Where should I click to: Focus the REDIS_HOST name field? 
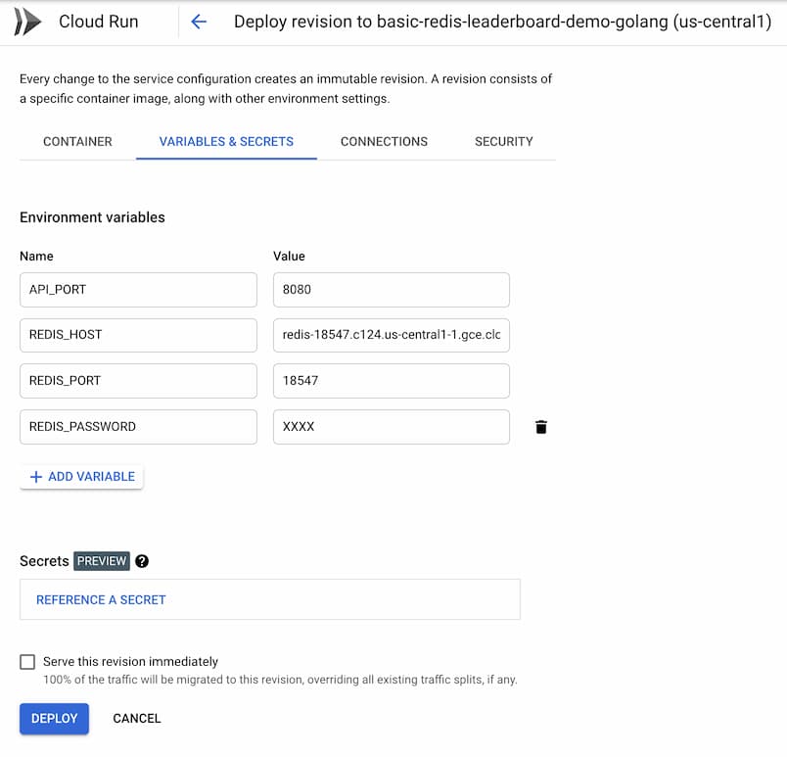139,335
